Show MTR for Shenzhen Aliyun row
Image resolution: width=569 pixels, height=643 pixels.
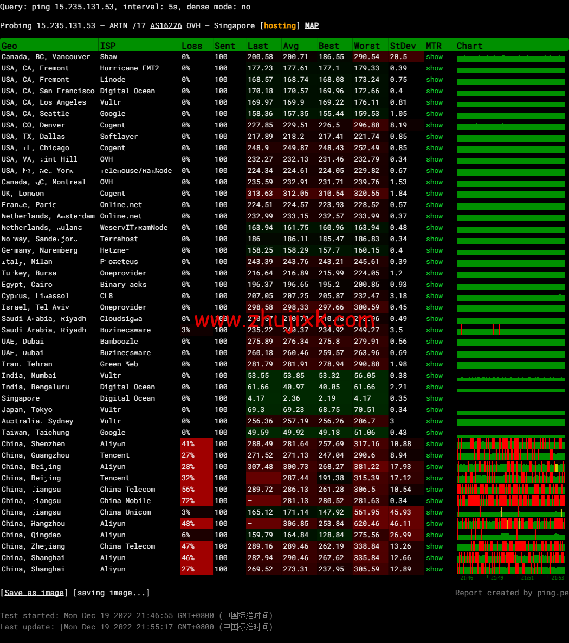point(434,444)
